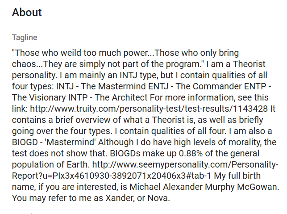Click the phrase "population of Earth"
Viewport: 287px width, 214px height.
[51, 164]
